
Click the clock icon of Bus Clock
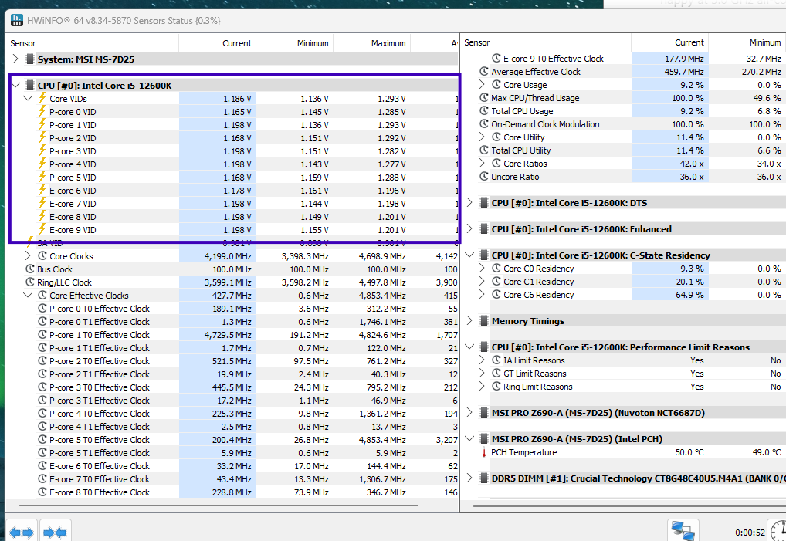tap(30, 269)
